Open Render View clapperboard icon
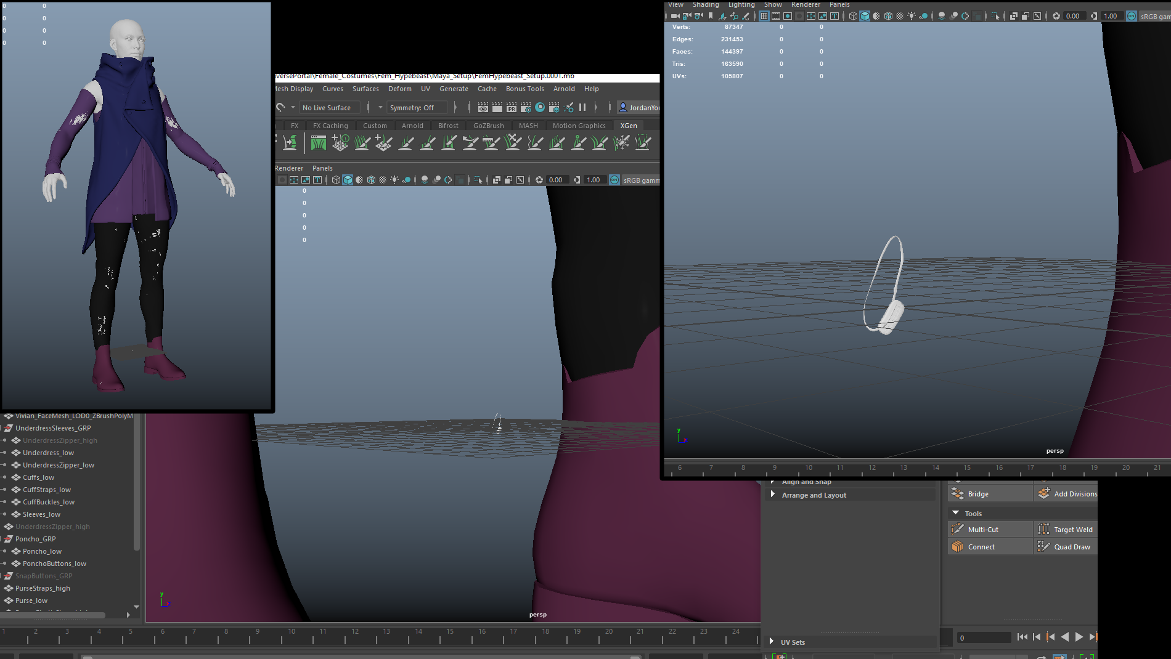This screenshot has width=1171, height=659. pyautogui.click(x=483, y=108)
